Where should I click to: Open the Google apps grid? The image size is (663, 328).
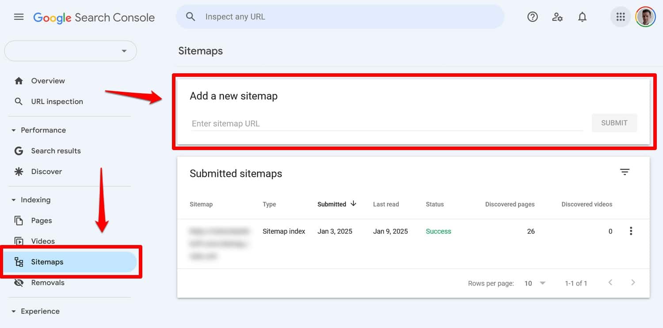(x=621, y=17)
